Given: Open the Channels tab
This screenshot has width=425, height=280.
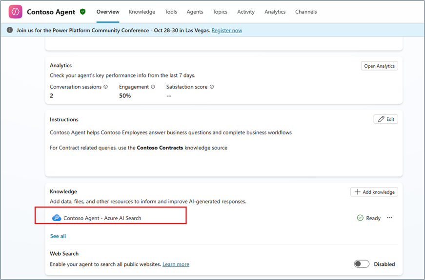Looking at the screenshot, I should click(x=306, y=12).
